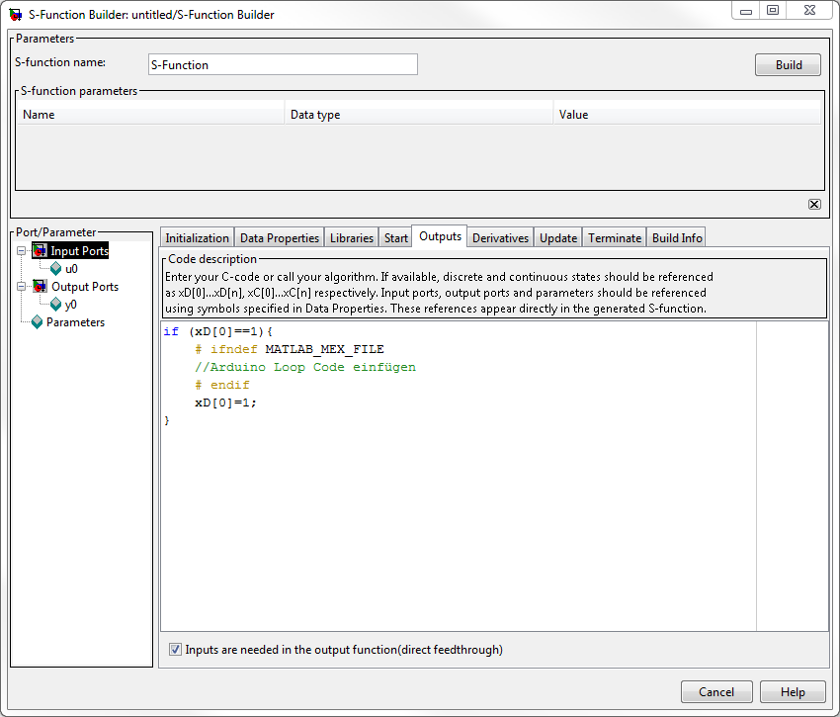Open the Data Properties tab

click(x=280, y=238)
